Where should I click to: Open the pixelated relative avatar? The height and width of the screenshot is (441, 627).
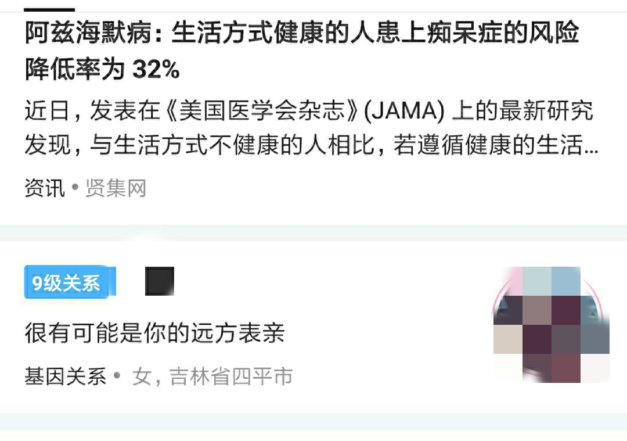(552, 325)
